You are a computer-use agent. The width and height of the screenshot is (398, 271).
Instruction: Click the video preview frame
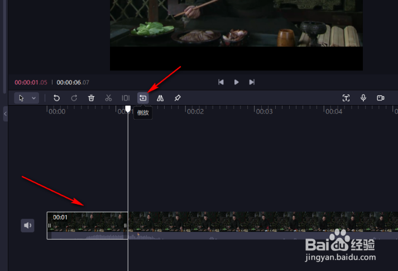click(236, 35)
